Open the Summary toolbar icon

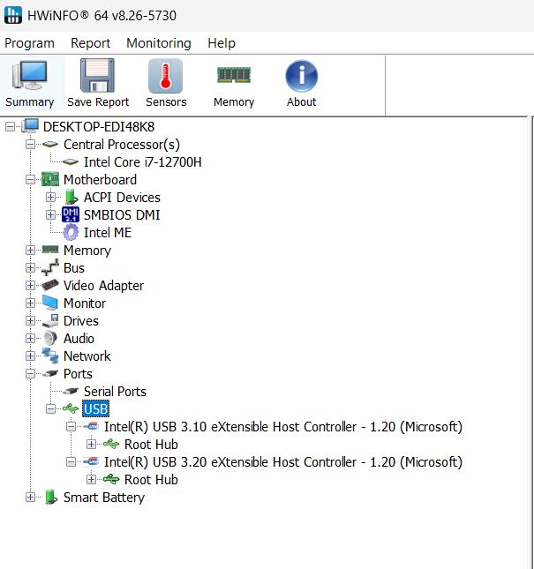pyautogui.click(x=30, y=76)
